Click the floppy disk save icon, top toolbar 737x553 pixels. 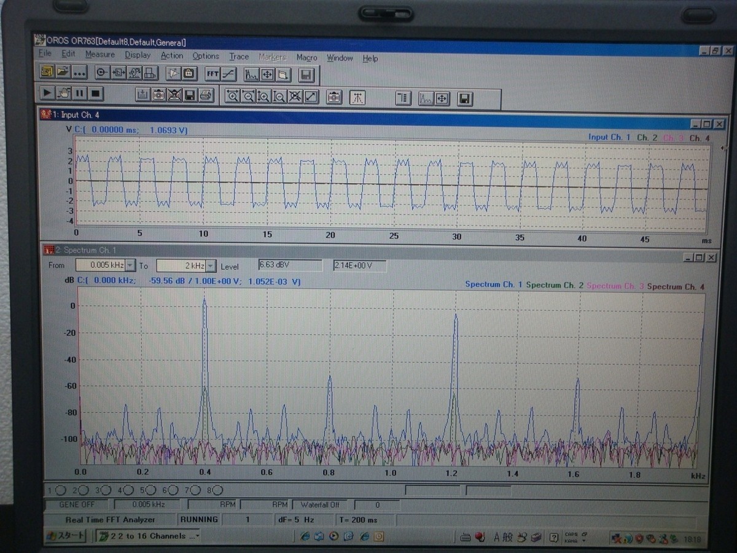coord(306,75)
